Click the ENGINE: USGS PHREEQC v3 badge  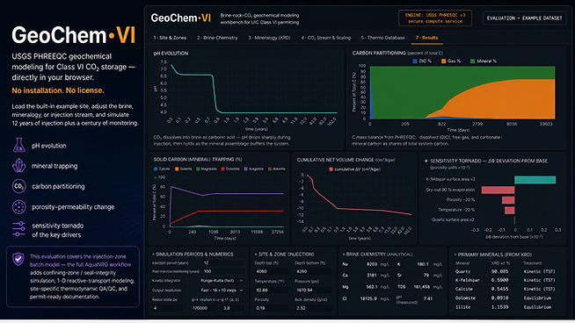pyautogui.click(x=435, y=18)
